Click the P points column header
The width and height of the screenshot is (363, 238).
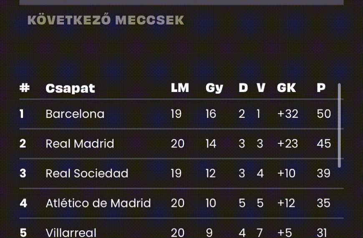[321, 88]
